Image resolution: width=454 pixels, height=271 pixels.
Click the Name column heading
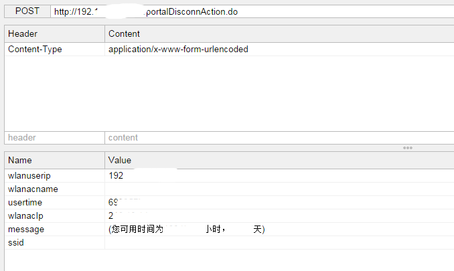(x=54, y=160)
